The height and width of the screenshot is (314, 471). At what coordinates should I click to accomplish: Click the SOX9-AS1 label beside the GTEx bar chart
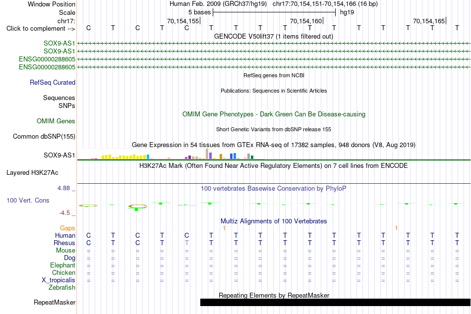(x=59, y=155)
